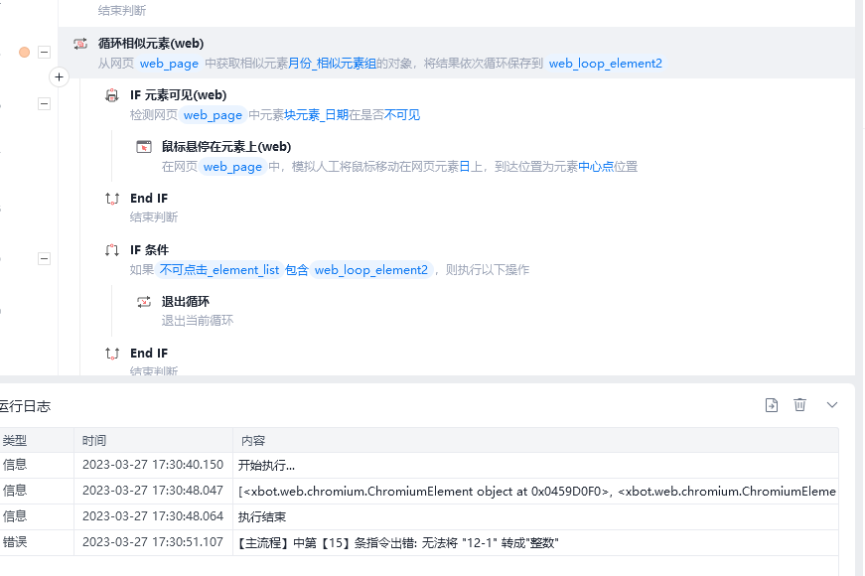
Task: Select the error log row
Action: point(419,542)
